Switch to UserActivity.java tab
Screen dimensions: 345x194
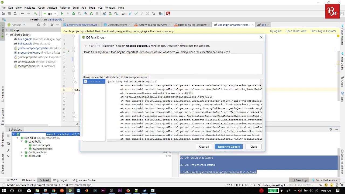pyautogui.click(x=117, y=25)
